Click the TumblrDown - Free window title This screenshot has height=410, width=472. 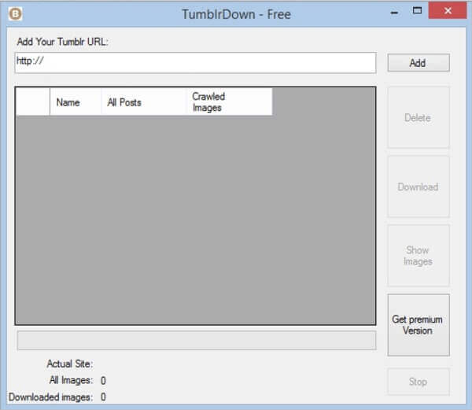pos(236,14)
